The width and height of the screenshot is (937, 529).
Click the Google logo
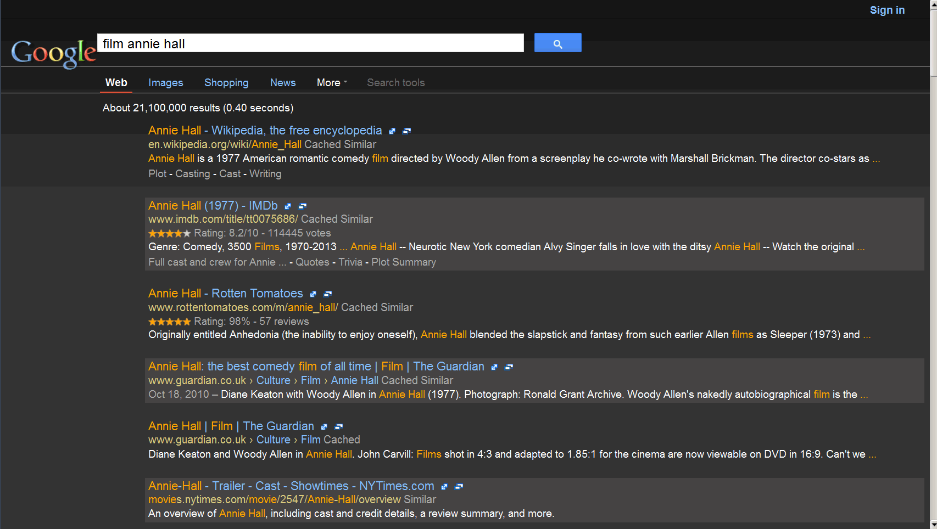coord(53,53)
